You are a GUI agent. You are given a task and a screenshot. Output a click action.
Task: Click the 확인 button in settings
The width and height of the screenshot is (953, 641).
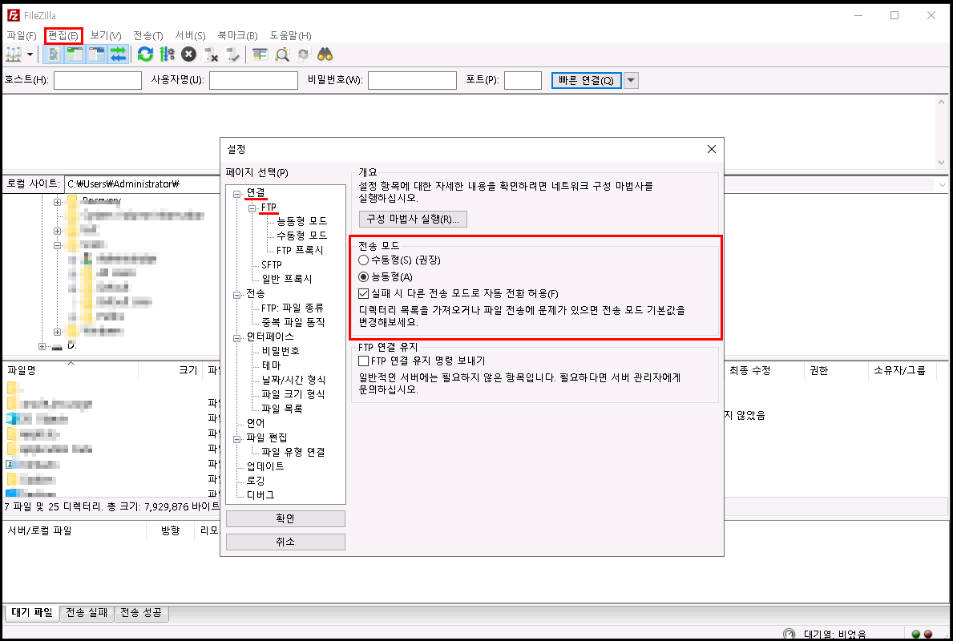tap(285, 519)
